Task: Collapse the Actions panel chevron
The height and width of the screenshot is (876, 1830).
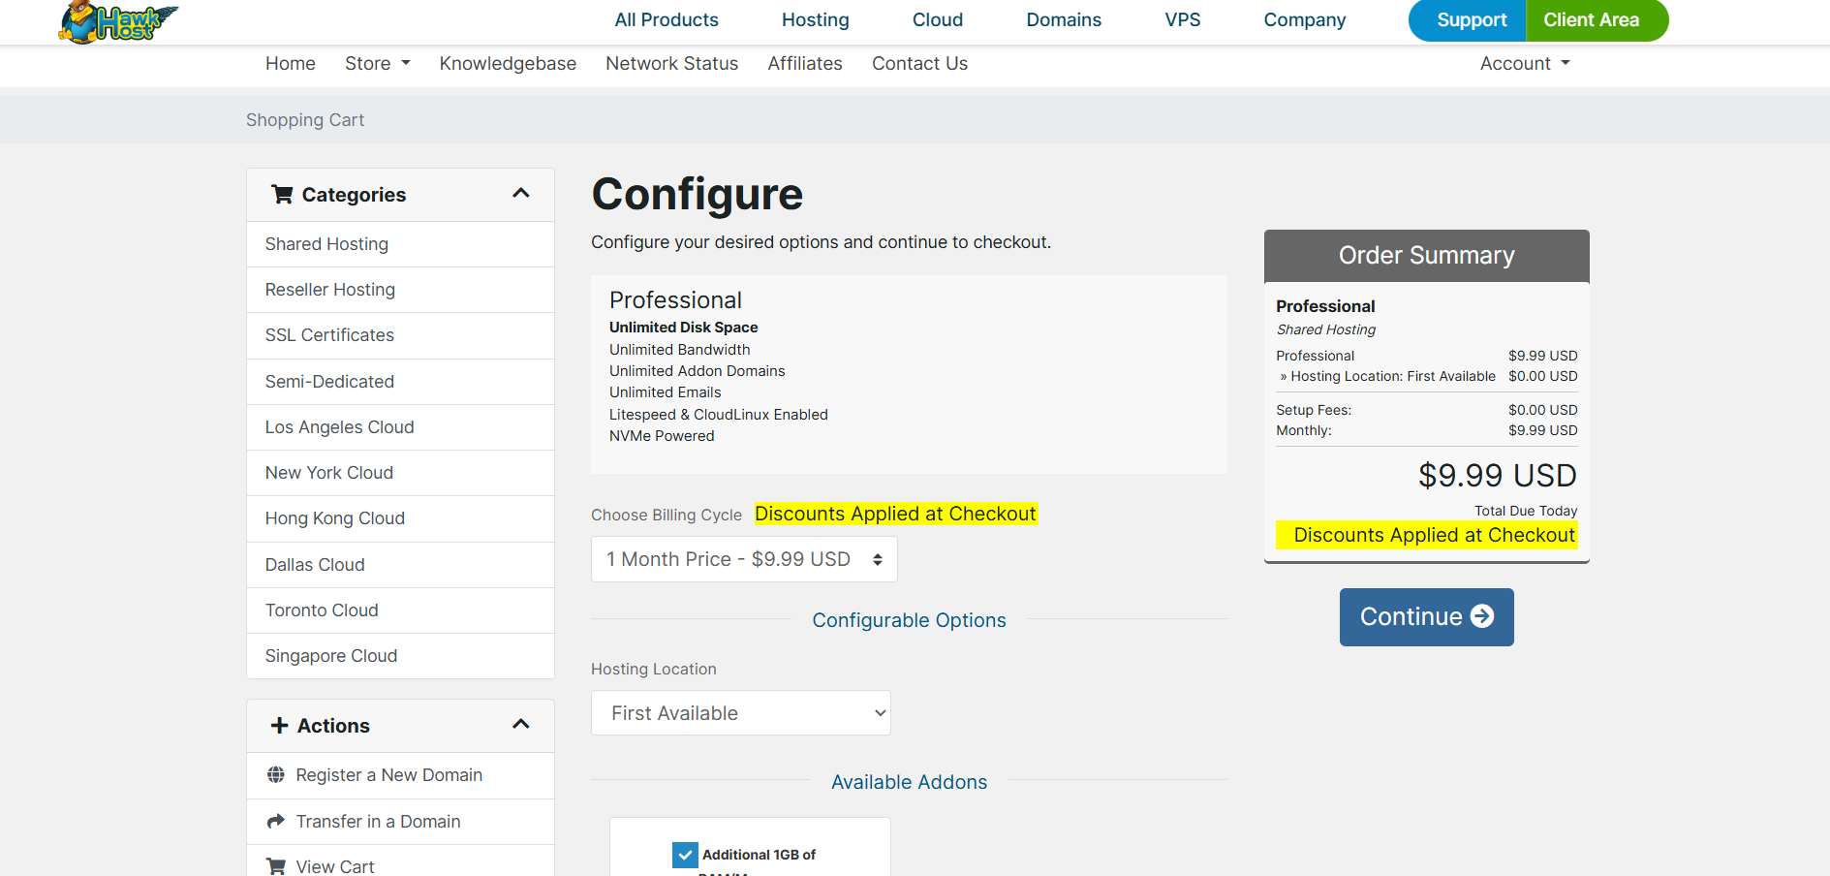Action: [521, 725]
